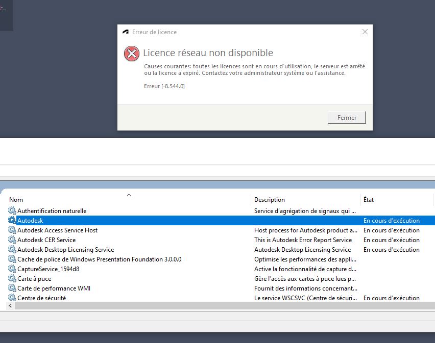Click 'Fournit des informations concernant...' description

(306, 288)
